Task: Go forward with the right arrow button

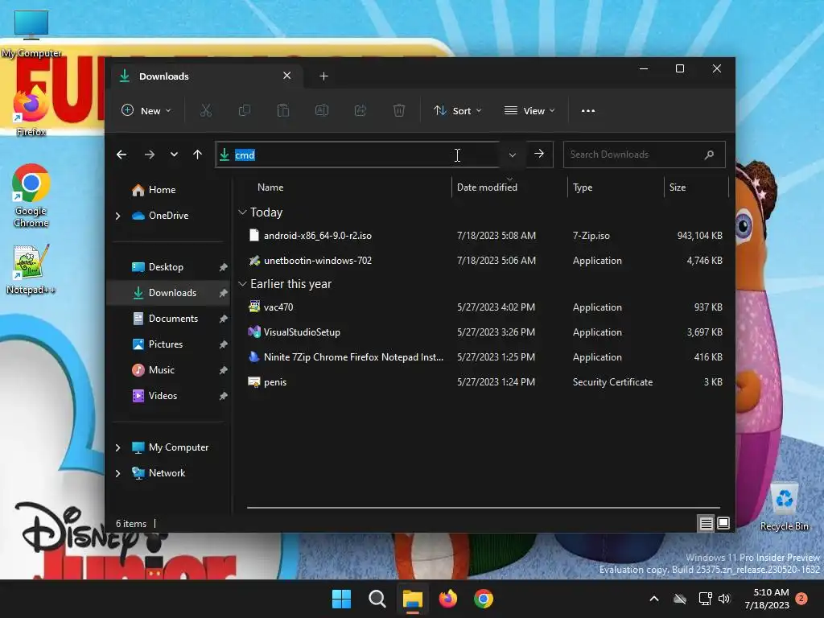Action: [149, 154]
